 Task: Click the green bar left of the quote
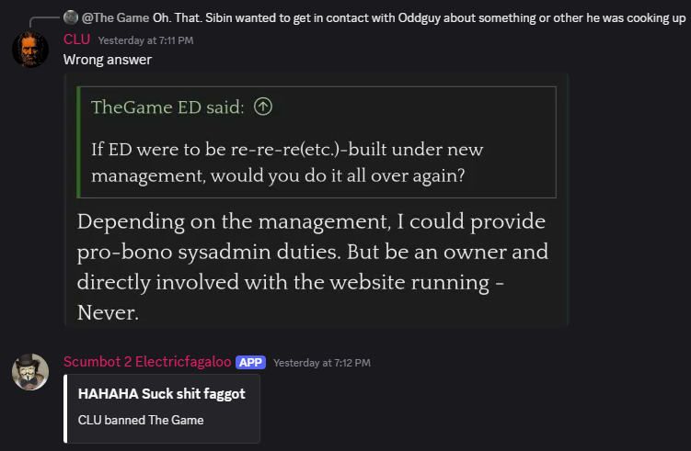pyautogui.click(x=80, y=142)
